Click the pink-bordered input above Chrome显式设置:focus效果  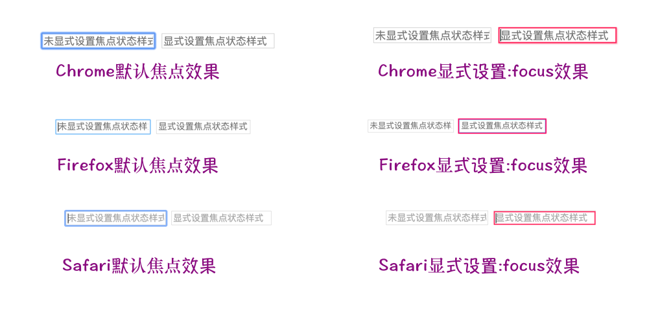click(558, 36)
